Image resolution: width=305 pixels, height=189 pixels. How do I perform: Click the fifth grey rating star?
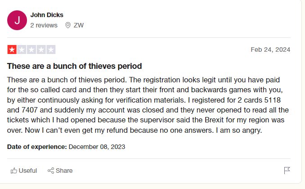(x=51, y=49)
